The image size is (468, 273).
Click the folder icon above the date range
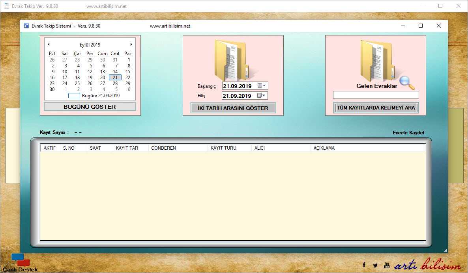231,60
